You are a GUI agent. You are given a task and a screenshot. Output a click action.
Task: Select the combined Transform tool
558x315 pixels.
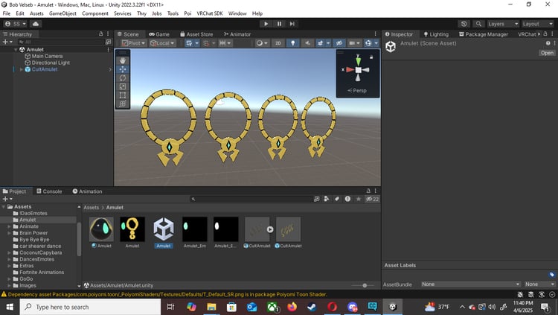[123, 104]
